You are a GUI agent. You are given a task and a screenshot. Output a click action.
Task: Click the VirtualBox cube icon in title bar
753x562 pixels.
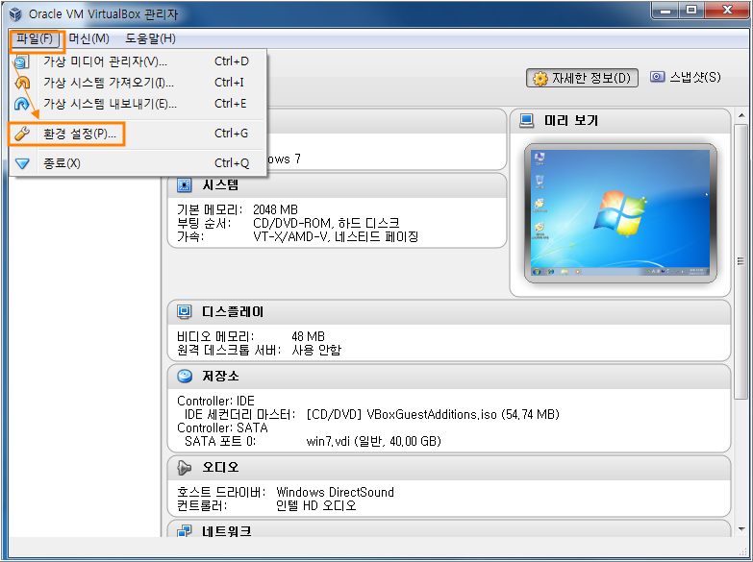[x=15, y=13]
